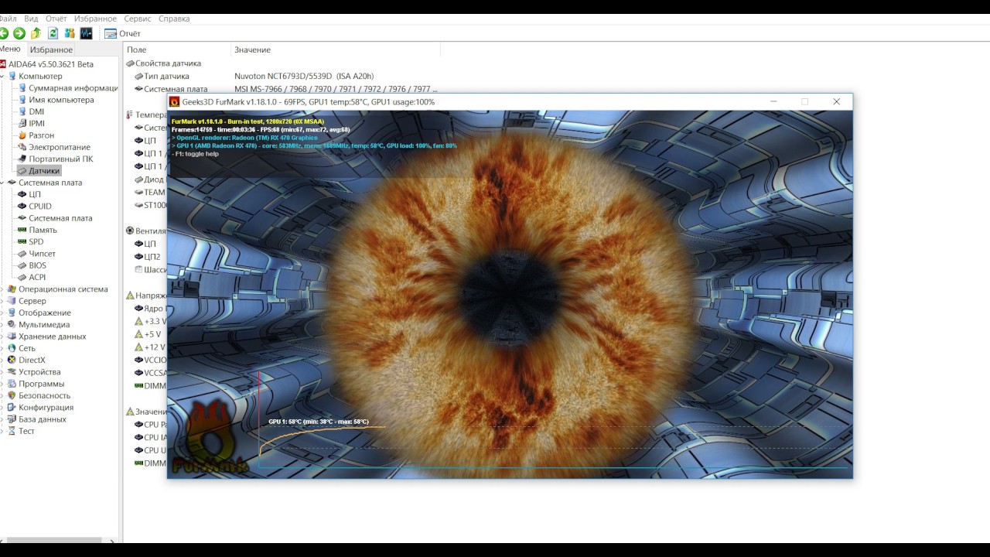Expand the Отображение tree node
This screenshot has width=990, height=557.
pyautogui.click(x=2, y=313)
